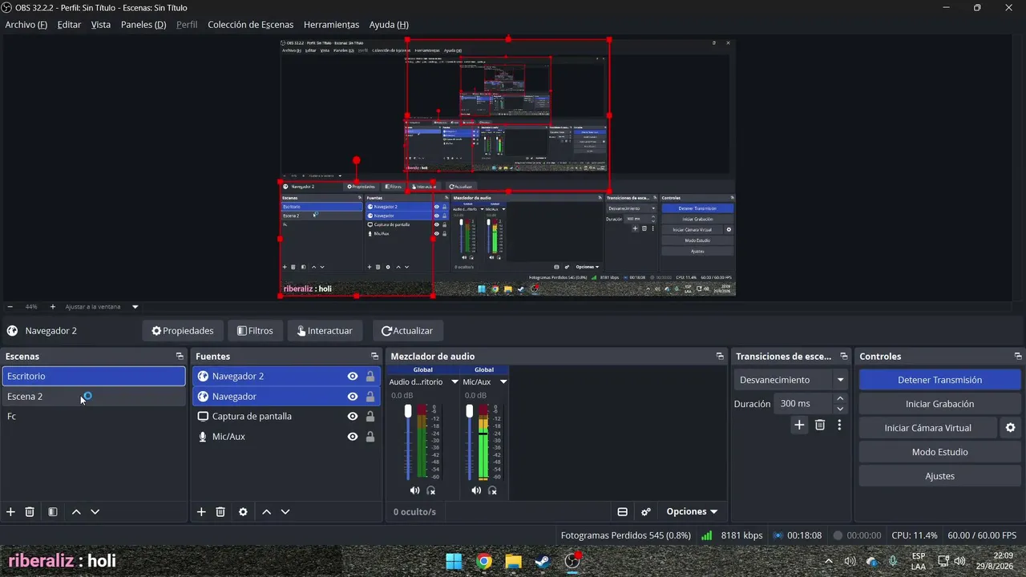Open Google Chrome from the taskbar

483,561
